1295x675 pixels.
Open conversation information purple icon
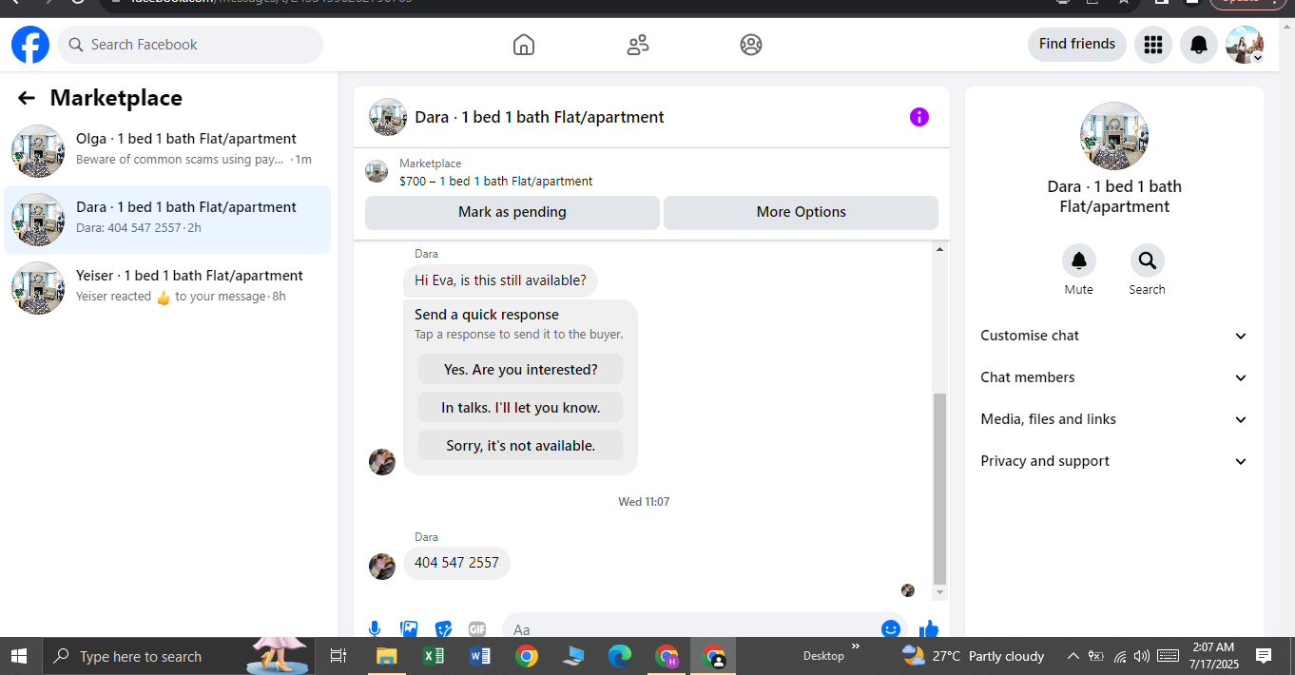(x=919, y=117)
